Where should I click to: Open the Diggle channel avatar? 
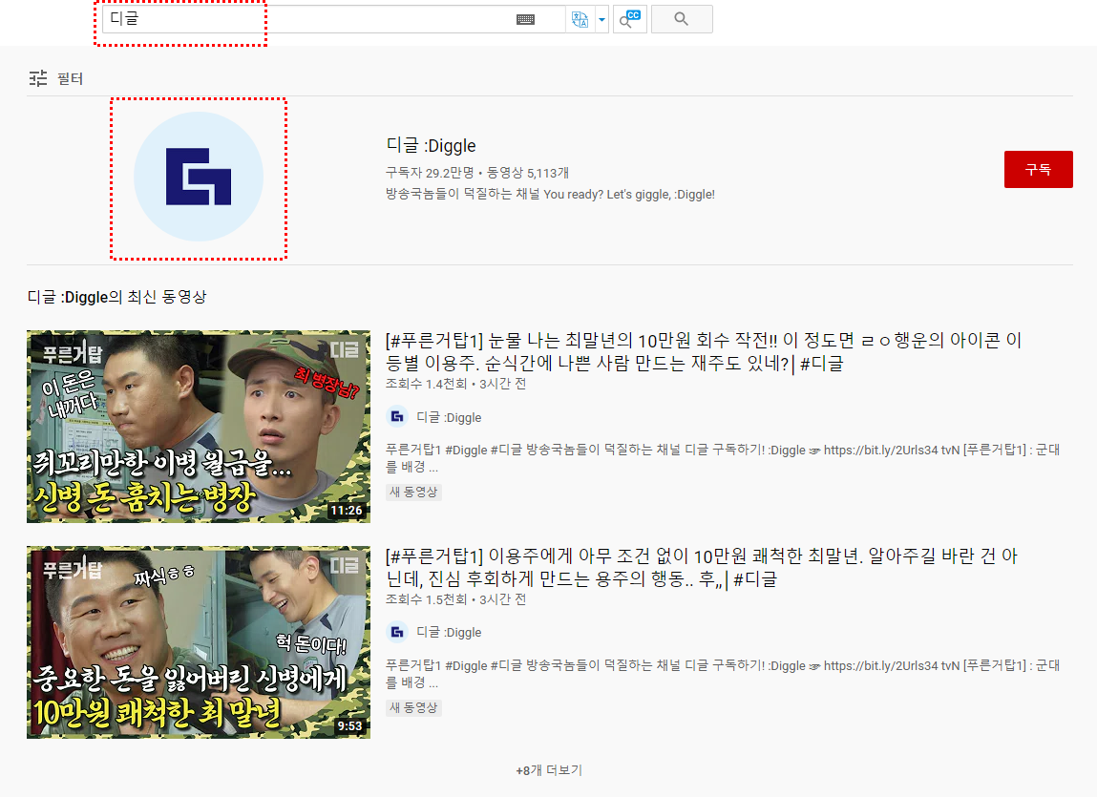pyautogui.click(x=199, y=177)
